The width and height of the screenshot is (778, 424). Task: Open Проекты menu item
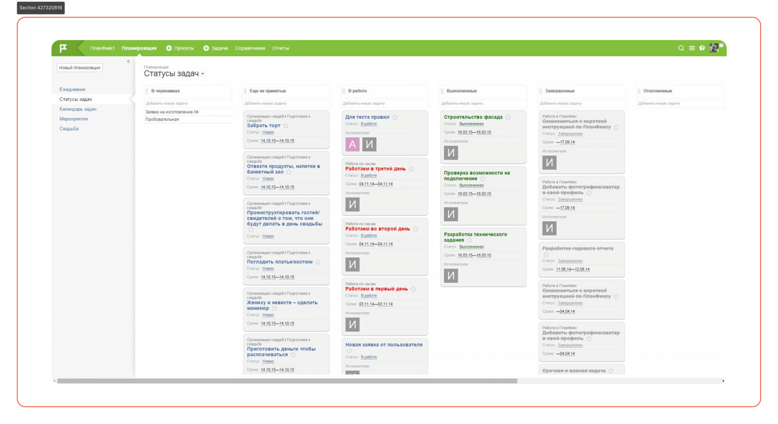(x=184, y=48)
